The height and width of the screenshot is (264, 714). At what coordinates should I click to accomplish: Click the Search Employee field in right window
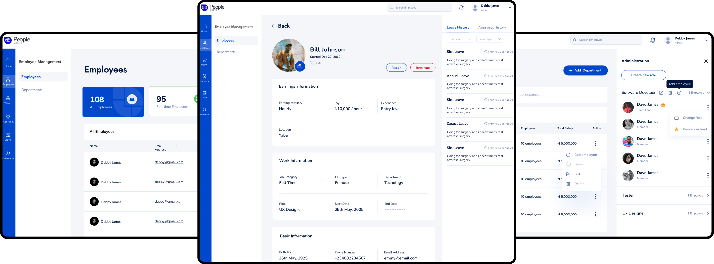(606, 40)
